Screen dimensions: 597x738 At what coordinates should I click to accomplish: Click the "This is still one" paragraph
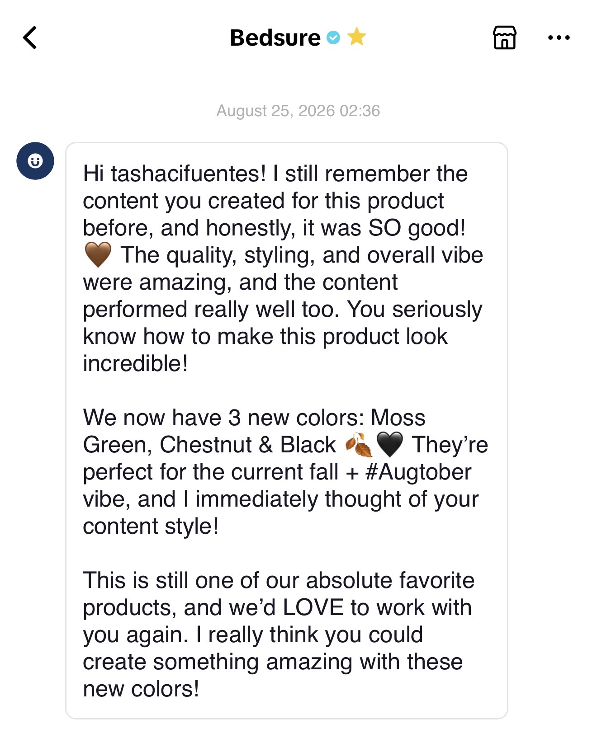coord(279,635)
